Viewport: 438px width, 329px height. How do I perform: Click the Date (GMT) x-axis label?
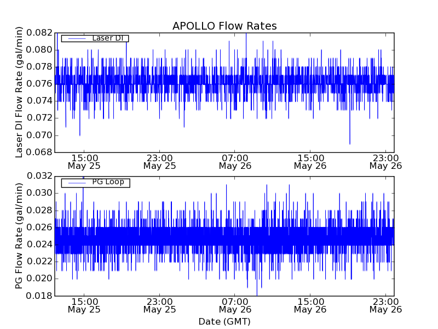pyautogui.click(x=224, y=321)
